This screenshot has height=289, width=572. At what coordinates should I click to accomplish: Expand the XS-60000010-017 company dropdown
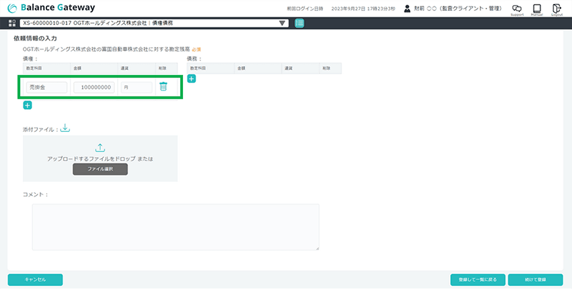(281, 23)
